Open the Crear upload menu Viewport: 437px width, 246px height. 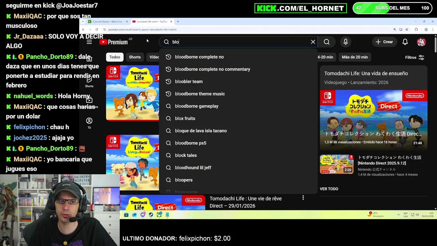click(384, 42)
